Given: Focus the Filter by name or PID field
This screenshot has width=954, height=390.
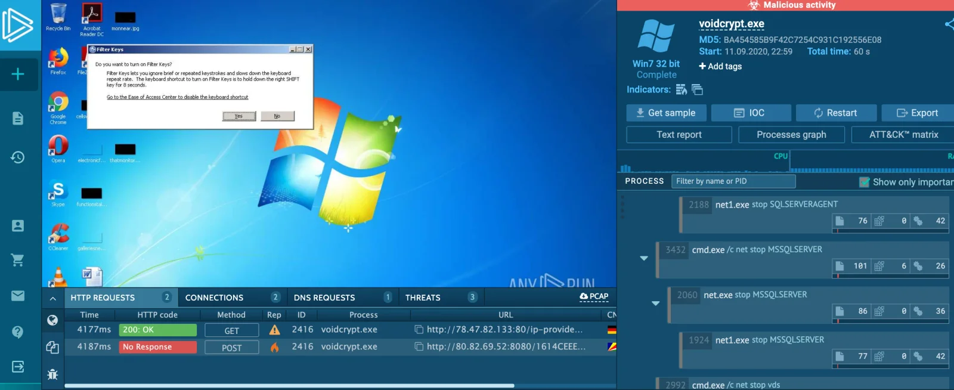Looking at the screenshot, I should [x=733, y=181].
